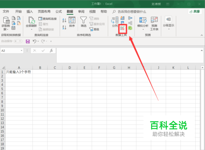Switch to the Home (开始) tab
The height and width of the screenshot is (150, 205).
[18, 11]
